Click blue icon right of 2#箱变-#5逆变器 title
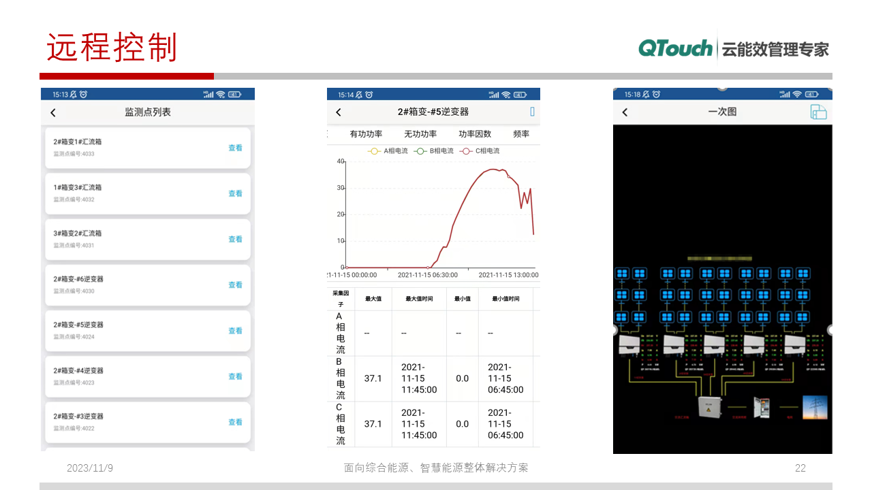The height and width of the screenshot is (490, 872). pos(532,112)
